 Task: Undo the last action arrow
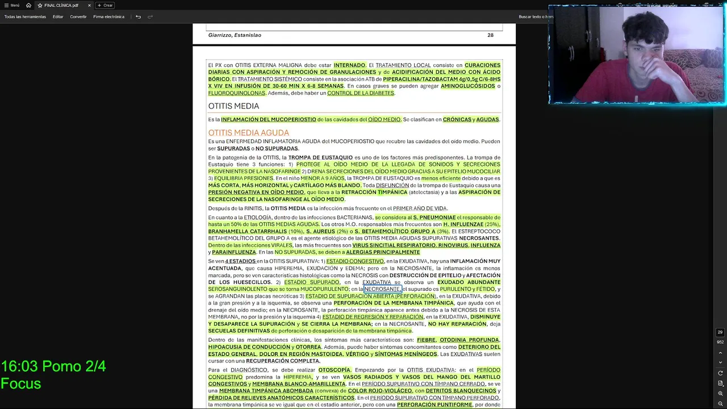tap(138, 16)
